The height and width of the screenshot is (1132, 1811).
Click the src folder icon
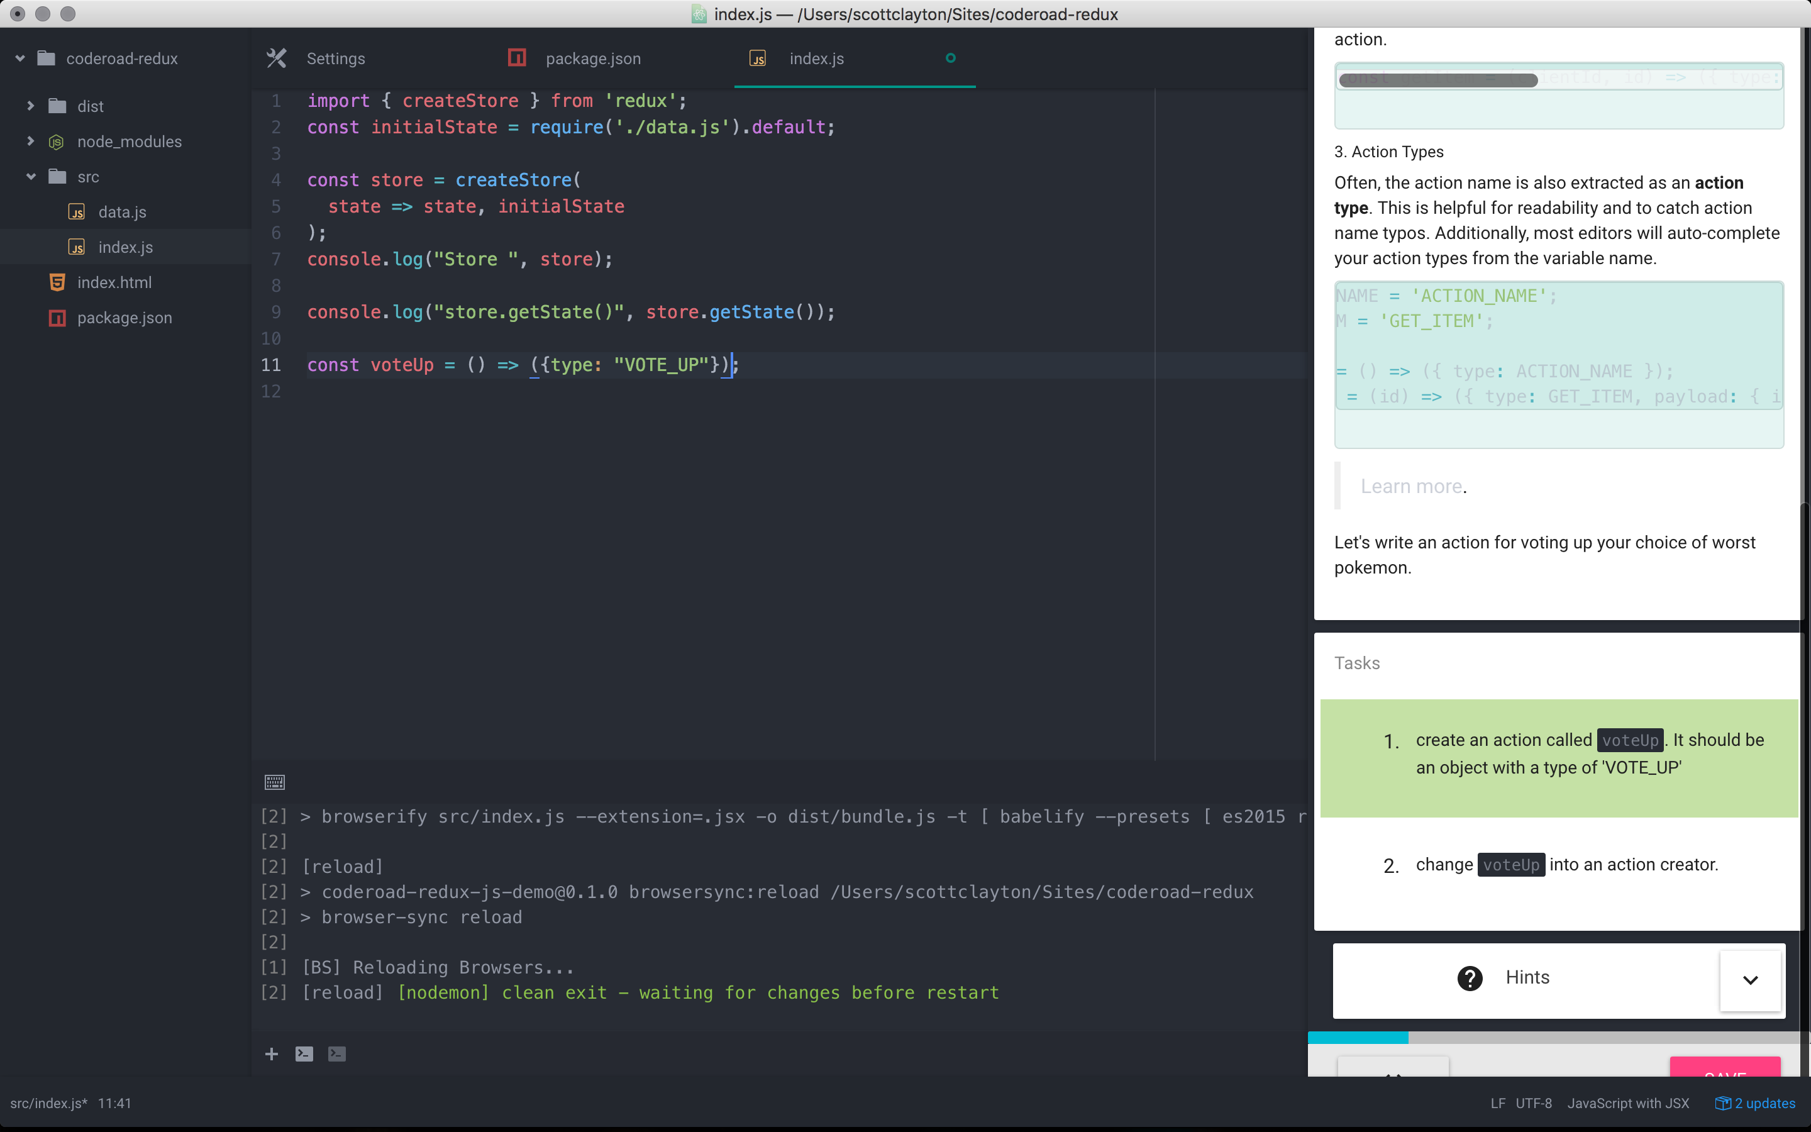click(x=57, y=177)
